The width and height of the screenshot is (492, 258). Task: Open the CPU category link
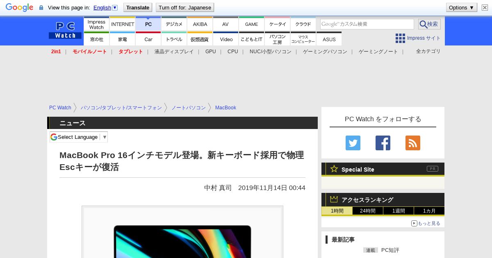[233, 52]
